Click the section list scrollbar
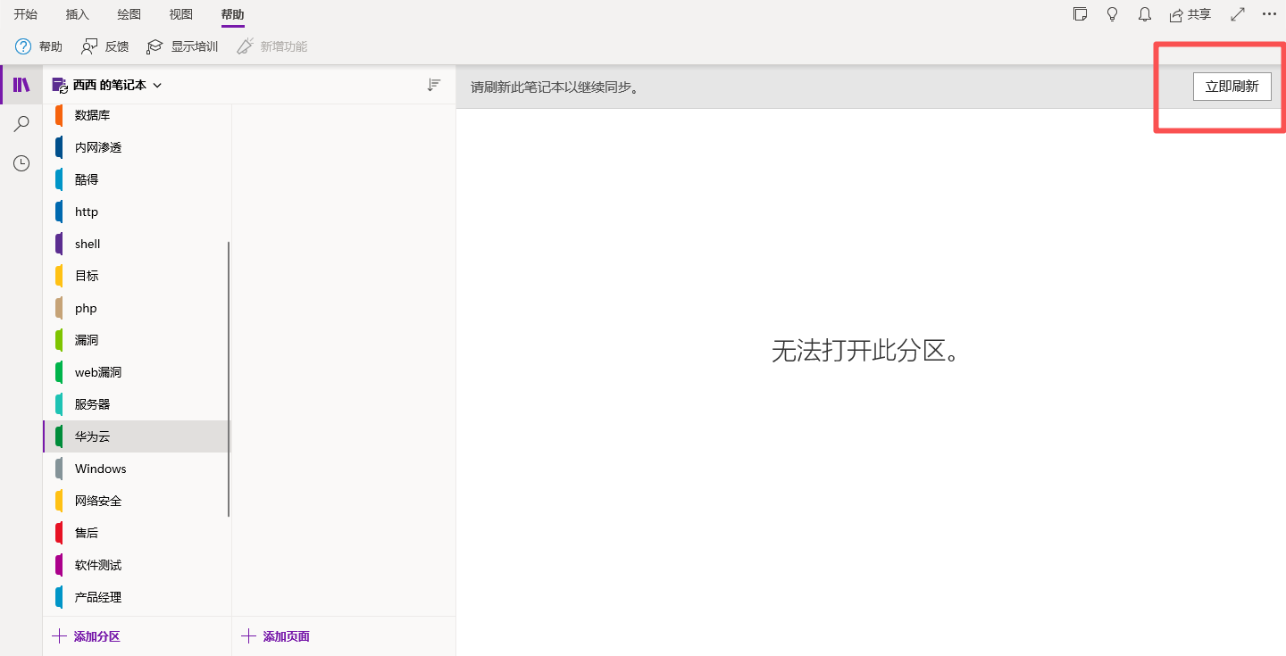Image resolution: width=1286 pixels, height=656 pixels. click(229, 379)
